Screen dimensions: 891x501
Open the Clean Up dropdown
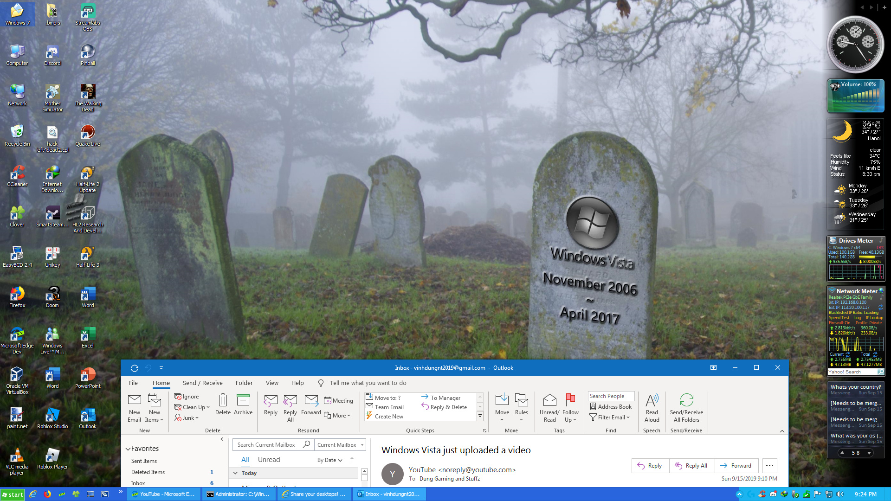[192, 407]
